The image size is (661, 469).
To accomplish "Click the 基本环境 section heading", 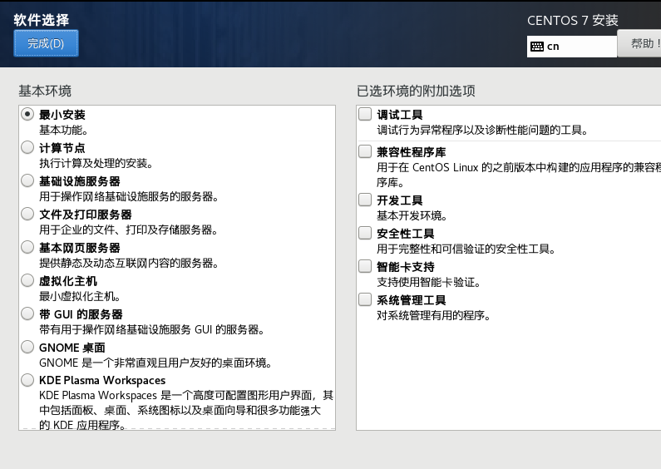I will pyautogui.click(x=45, y=91).
